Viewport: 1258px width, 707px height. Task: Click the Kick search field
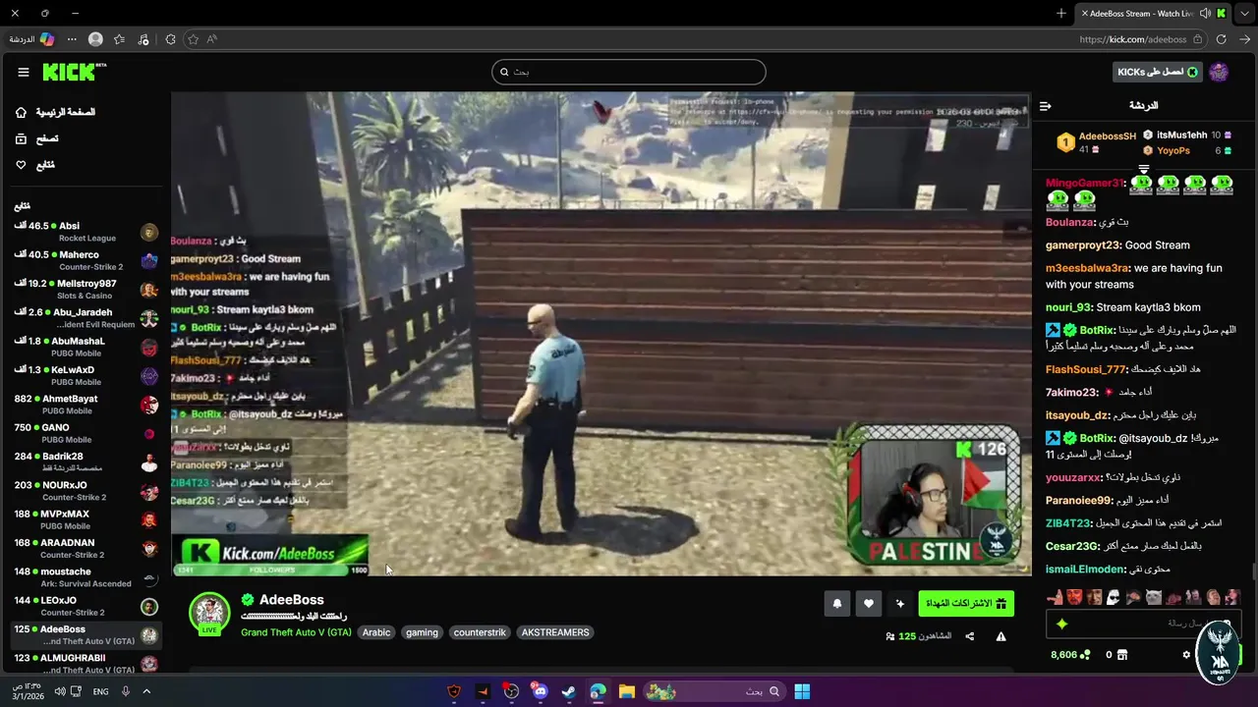click(x=629, y=72)
